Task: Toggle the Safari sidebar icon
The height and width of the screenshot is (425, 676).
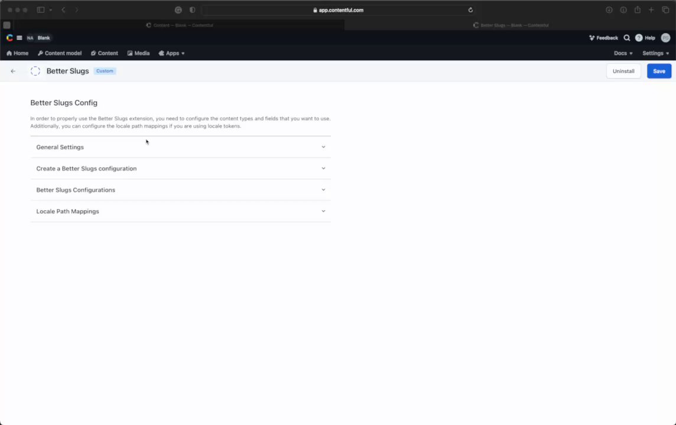Action: pyautogui.click(x=41, y=10)
